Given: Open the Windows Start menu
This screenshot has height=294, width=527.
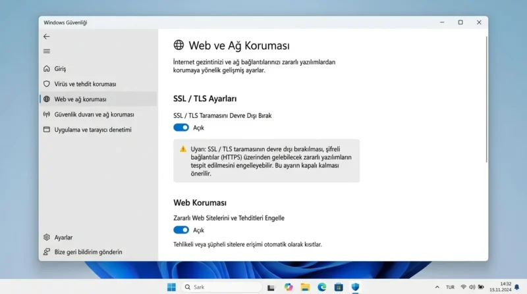Looking at the screenshot, I should pos(171,287).
